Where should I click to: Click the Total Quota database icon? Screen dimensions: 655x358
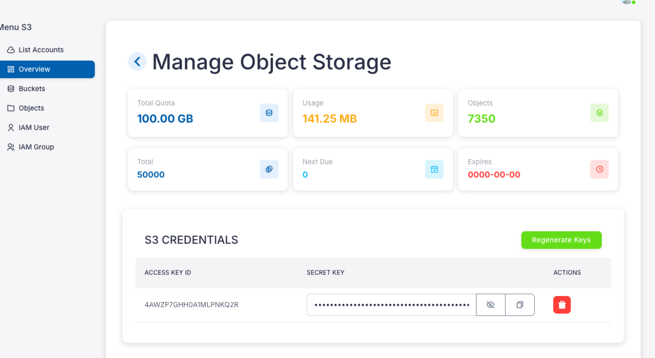pos(269,113)
